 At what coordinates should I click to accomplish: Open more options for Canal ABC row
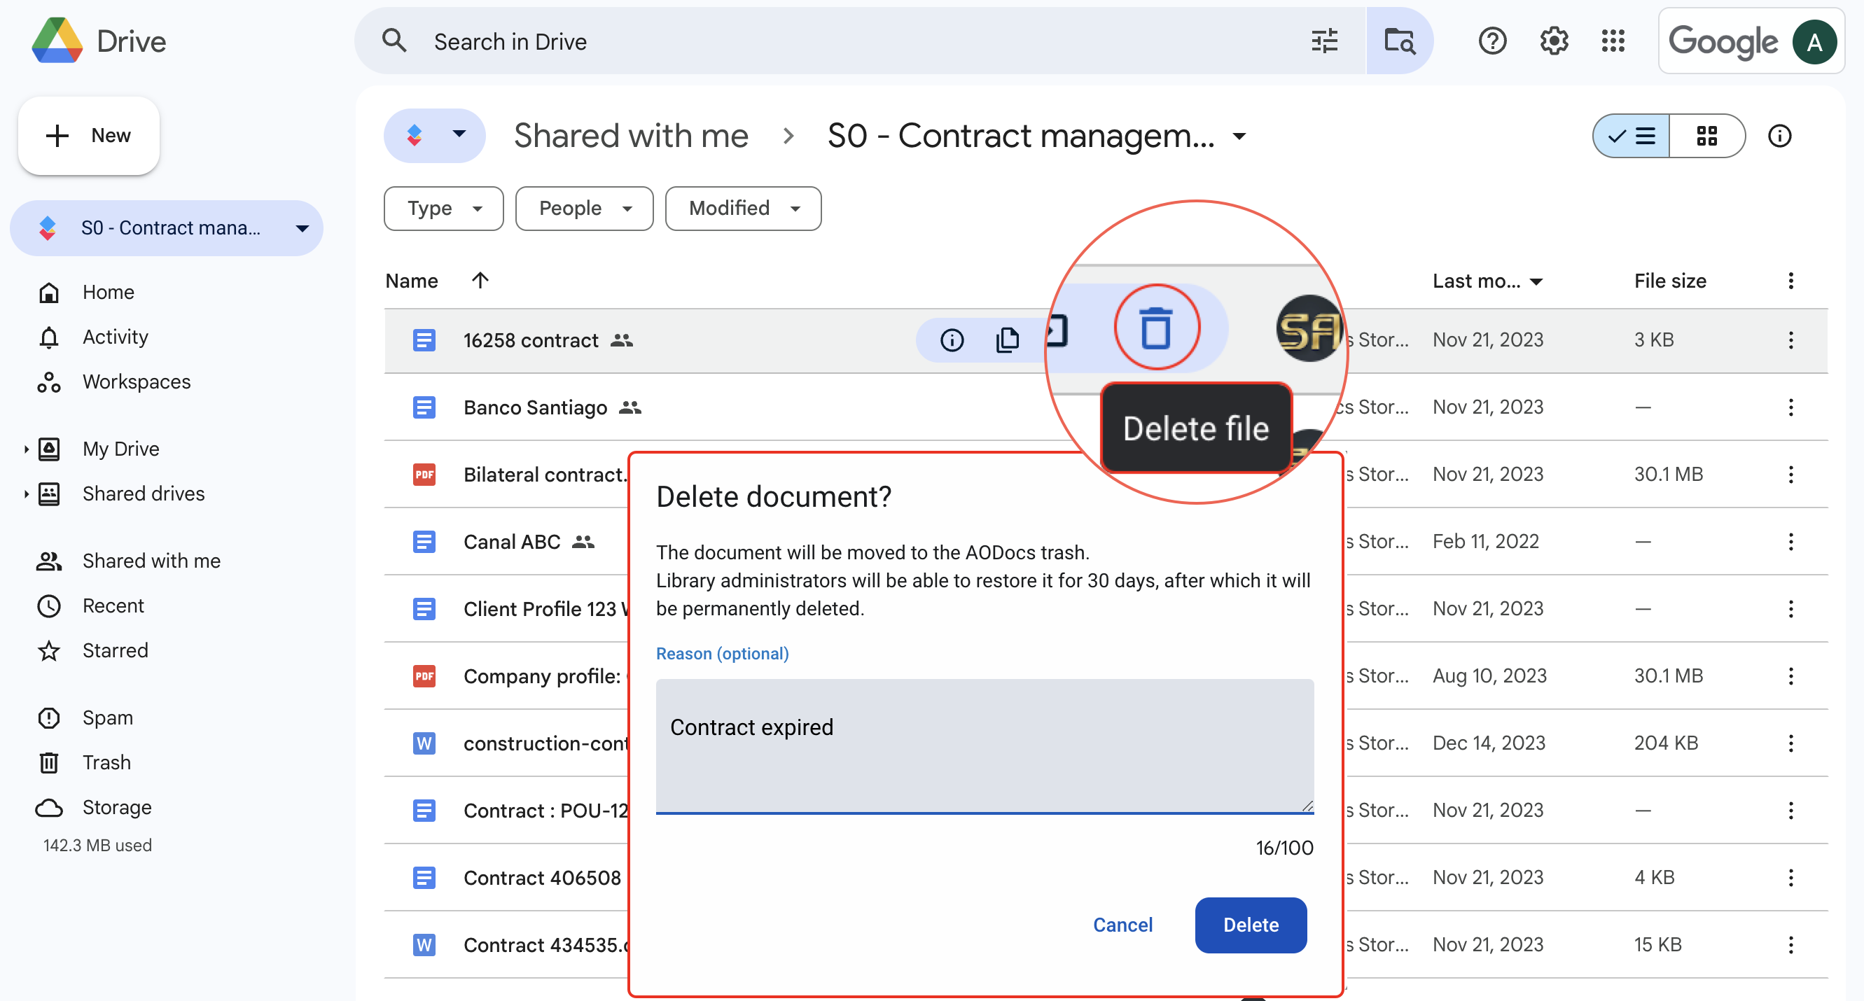point(1791,542)
